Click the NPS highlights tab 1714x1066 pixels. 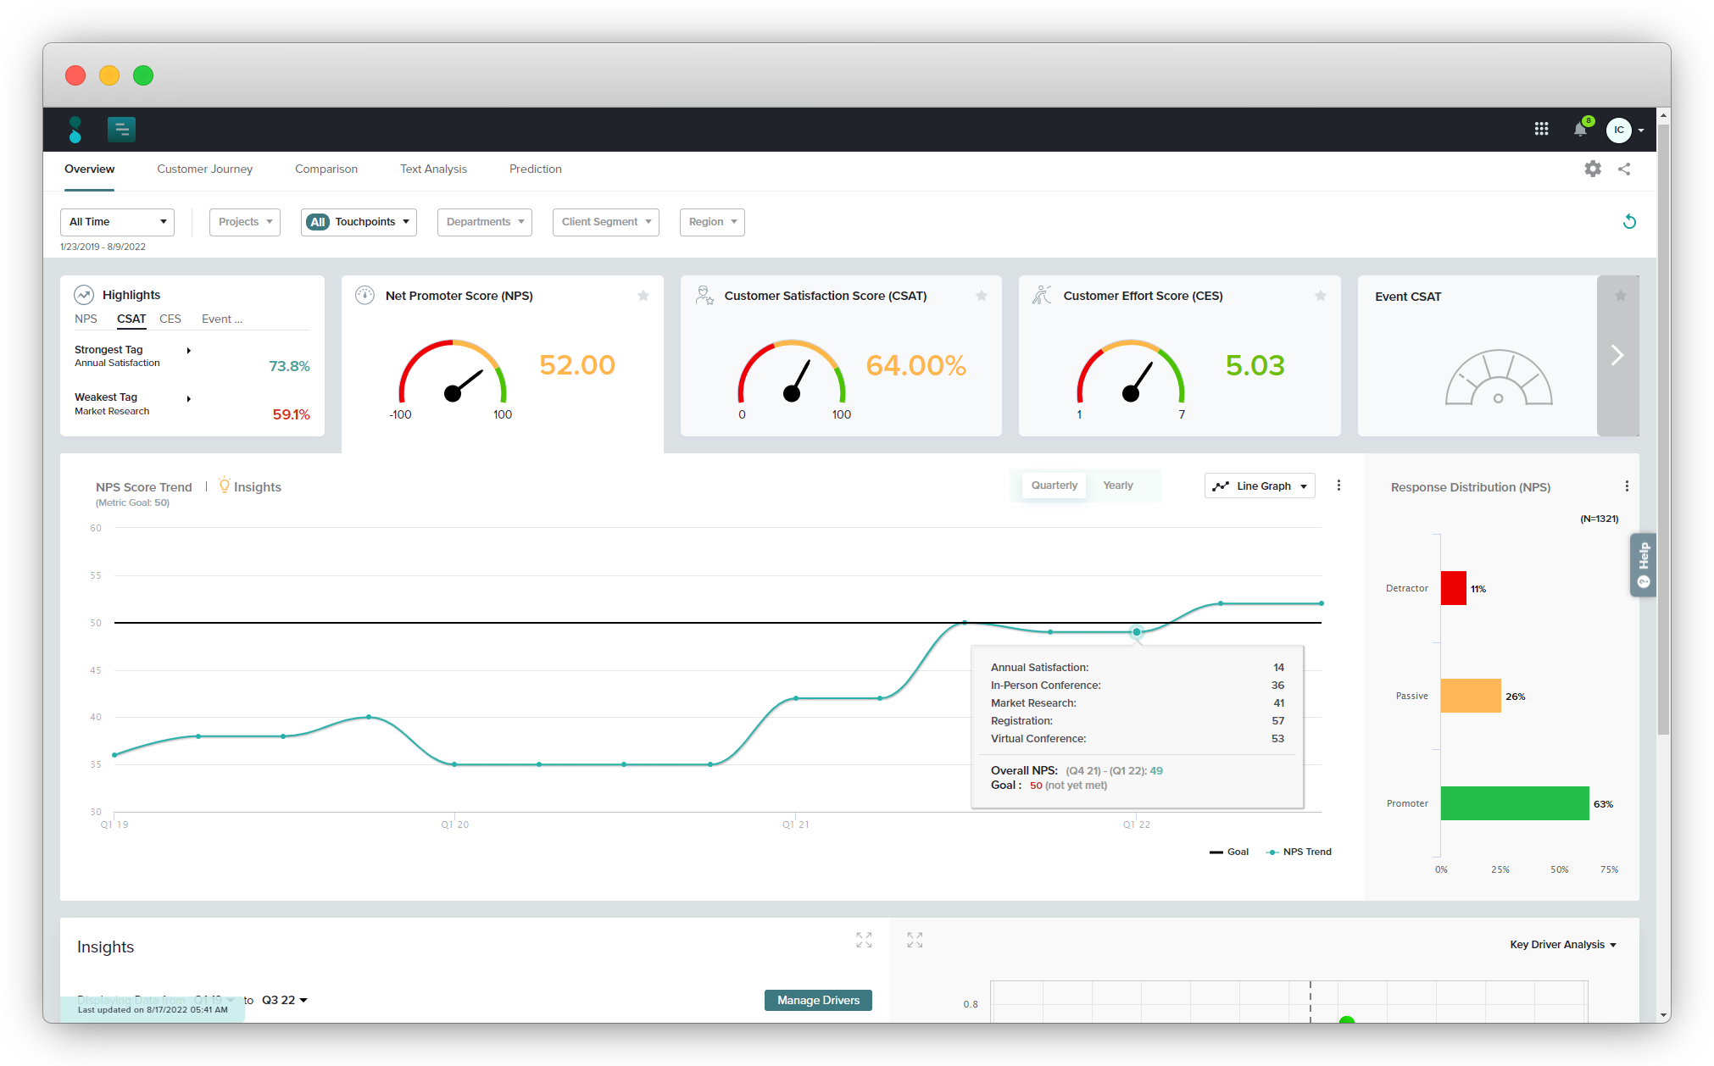coord(85,319)
